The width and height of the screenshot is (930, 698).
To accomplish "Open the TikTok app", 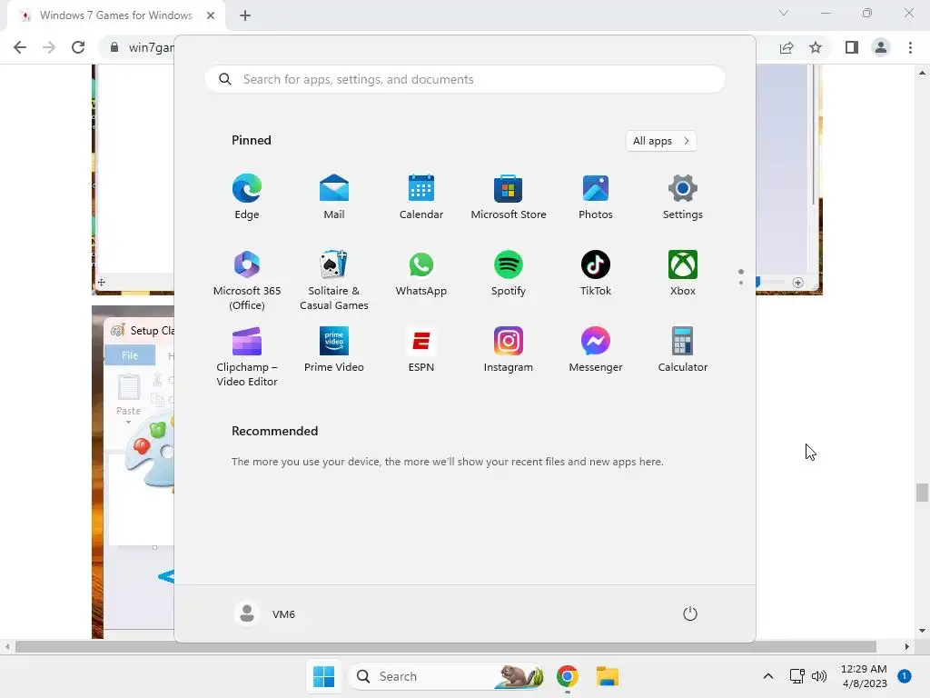I will point(596,274).
